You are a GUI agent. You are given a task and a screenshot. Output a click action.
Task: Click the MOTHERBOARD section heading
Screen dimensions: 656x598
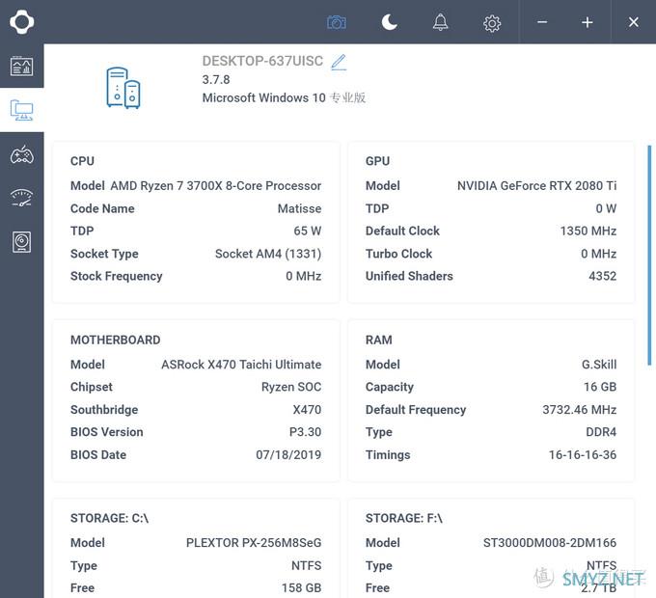pyautogui.click(x=115, y=340)
